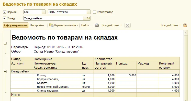Image resolution: width=191 pixels, height=101 pixels.
Task: Open the Склад мебели selection ellipsis button
Action: (85, 18)
